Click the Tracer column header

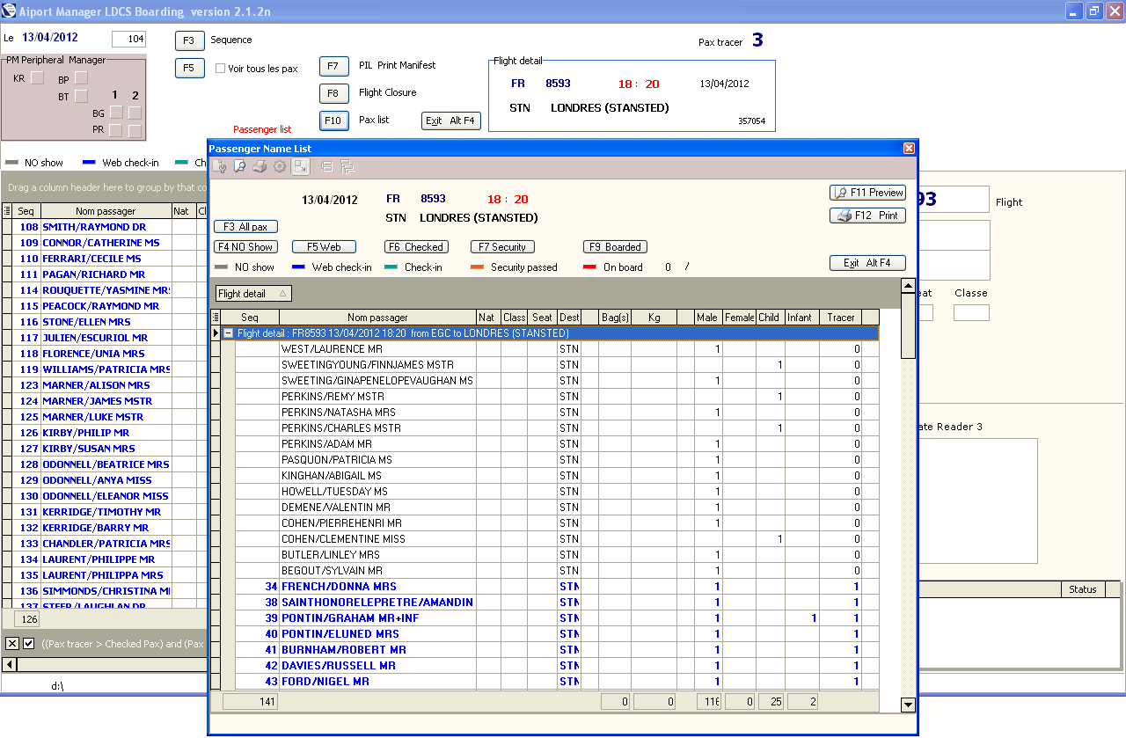coord(840,318)
